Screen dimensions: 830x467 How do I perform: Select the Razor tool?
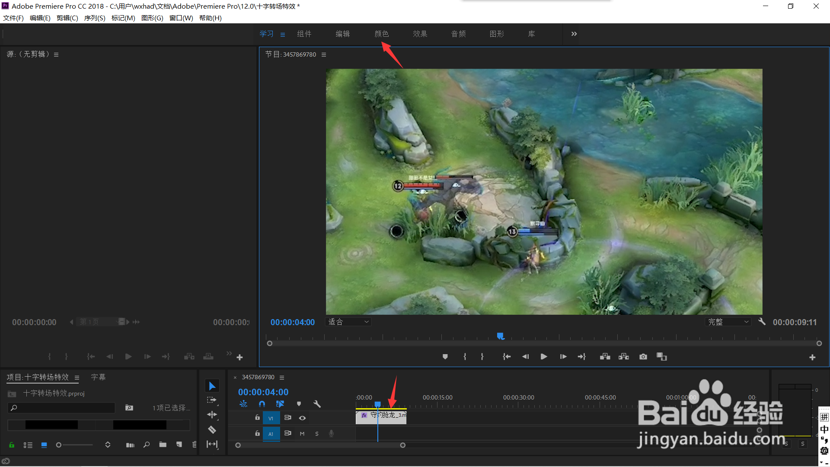tap(212, 429)
